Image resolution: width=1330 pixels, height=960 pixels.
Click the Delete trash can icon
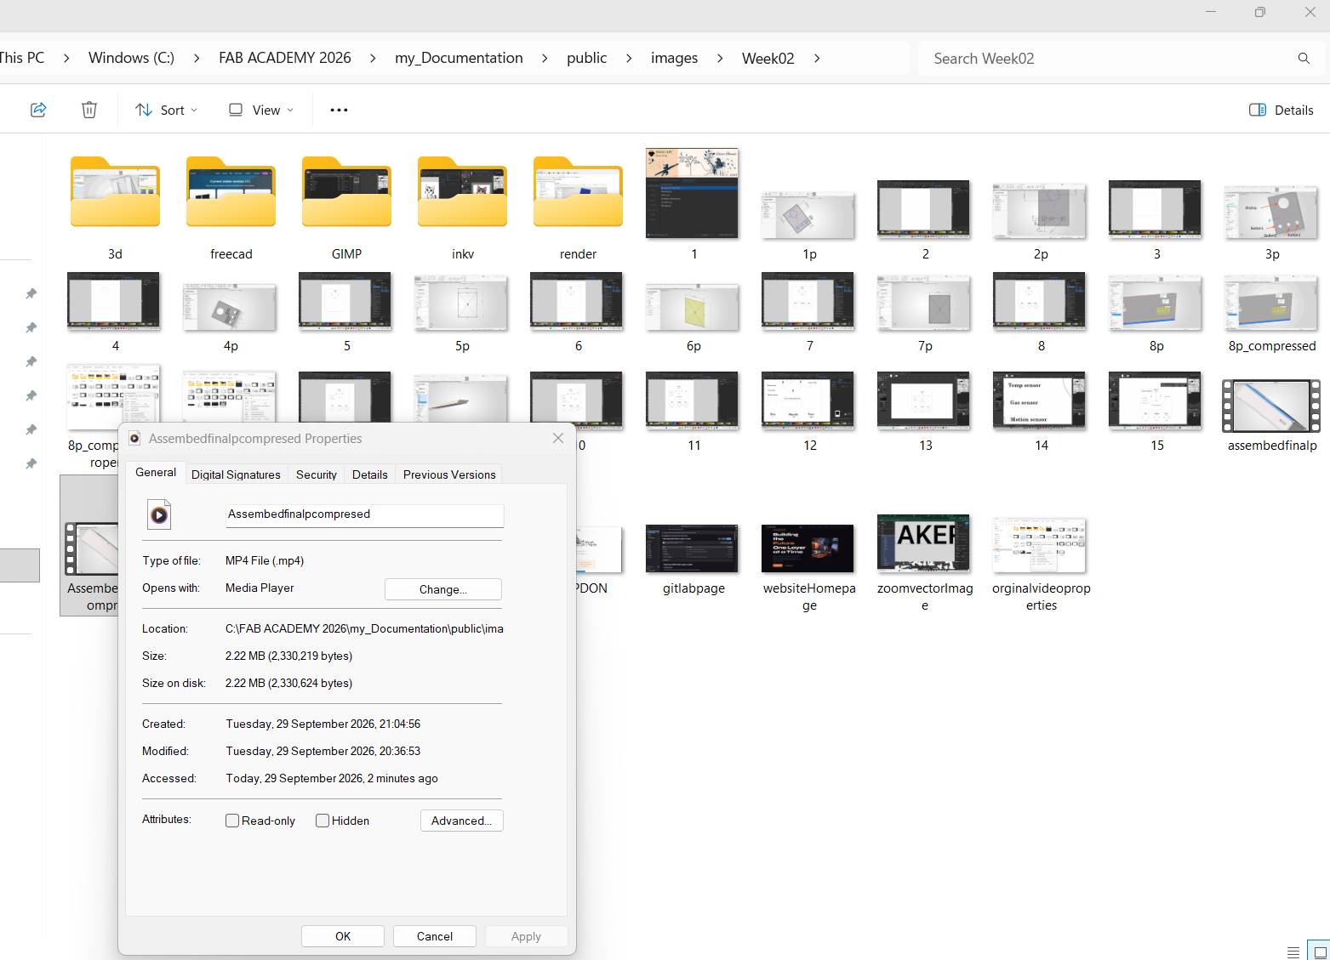point(89,110)
